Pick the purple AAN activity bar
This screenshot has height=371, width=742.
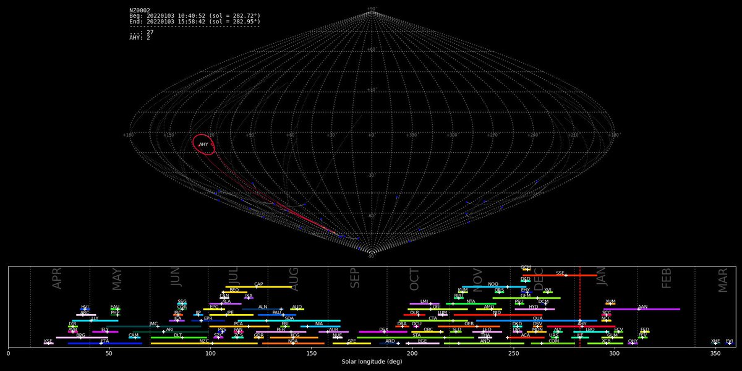641,309
